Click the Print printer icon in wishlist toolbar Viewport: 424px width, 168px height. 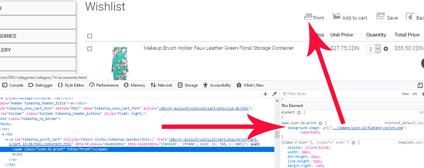(x=308, y=17)
